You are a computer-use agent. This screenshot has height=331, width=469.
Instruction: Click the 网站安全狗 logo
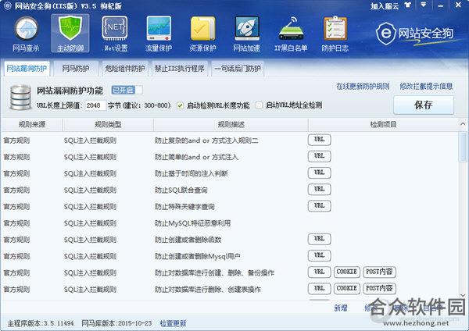coord(415,34)
